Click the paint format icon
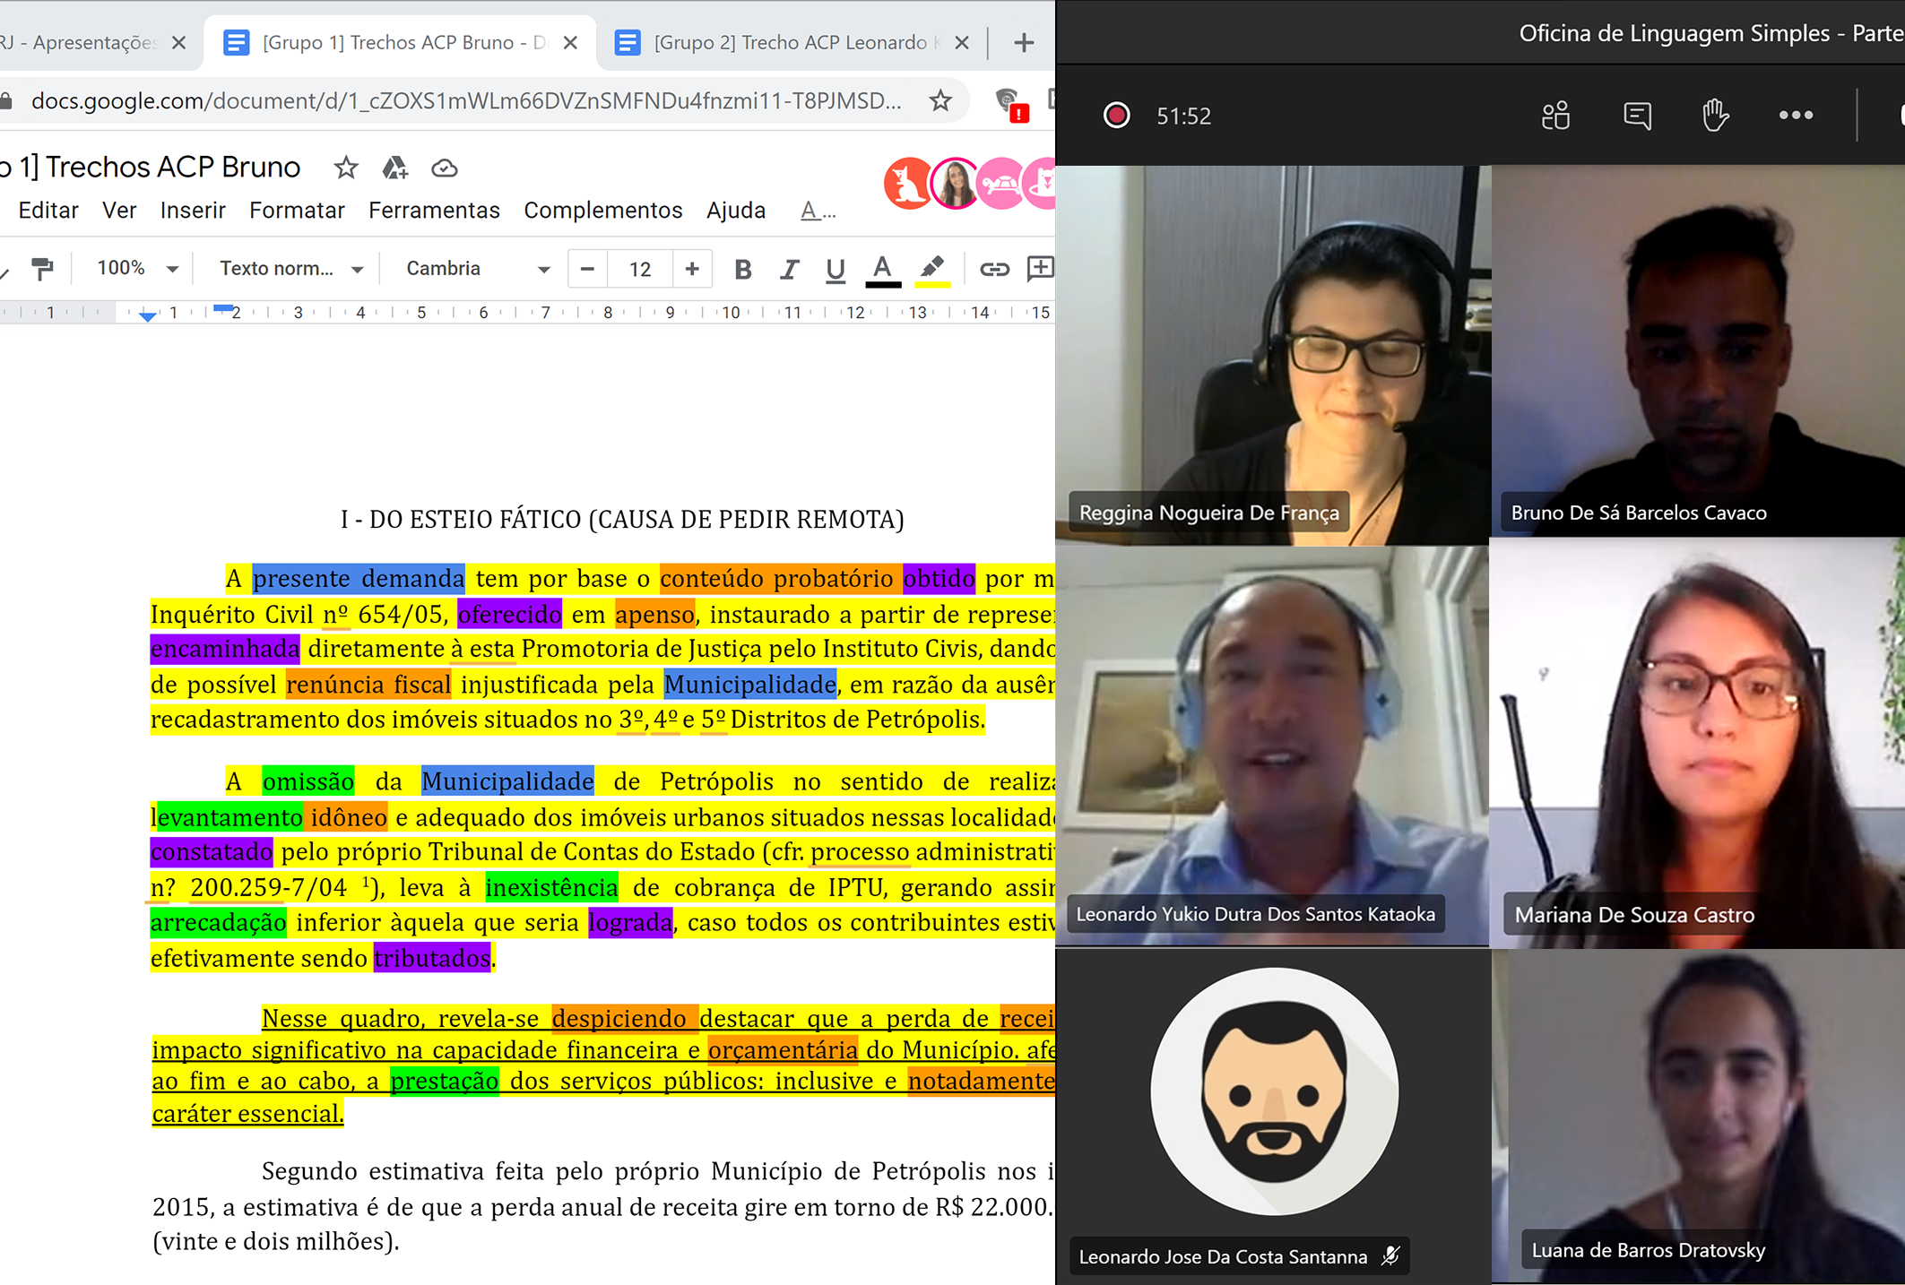 tap(42, 269)
